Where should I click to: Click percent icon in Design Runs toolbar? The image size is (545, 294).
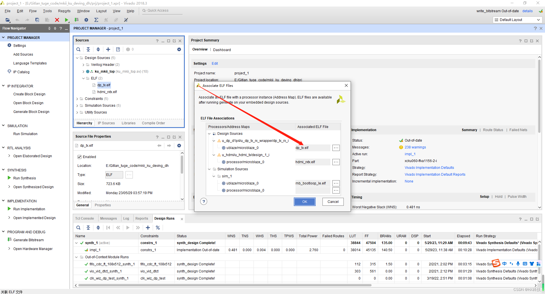158,228
